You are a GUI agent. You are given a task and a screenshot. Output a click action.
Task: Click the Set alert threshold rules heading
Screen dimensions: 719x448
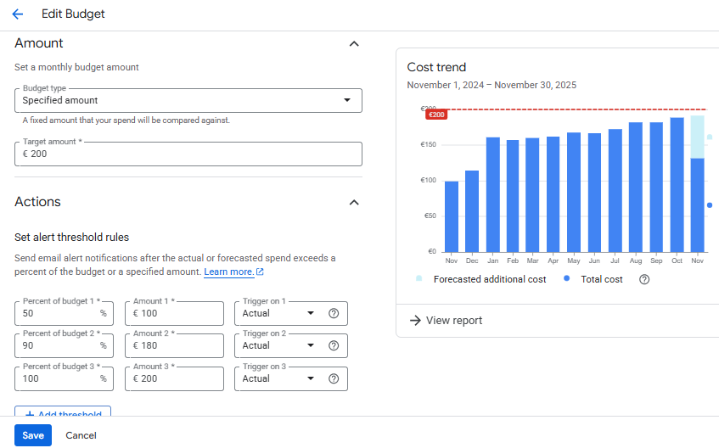pos(71,238)
